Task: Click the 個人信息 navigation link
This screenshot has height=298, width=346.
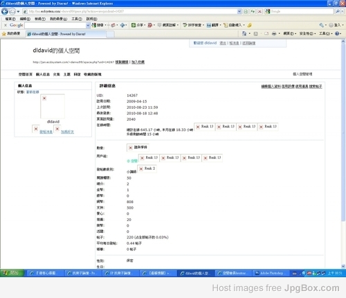Action: (43, 74)
